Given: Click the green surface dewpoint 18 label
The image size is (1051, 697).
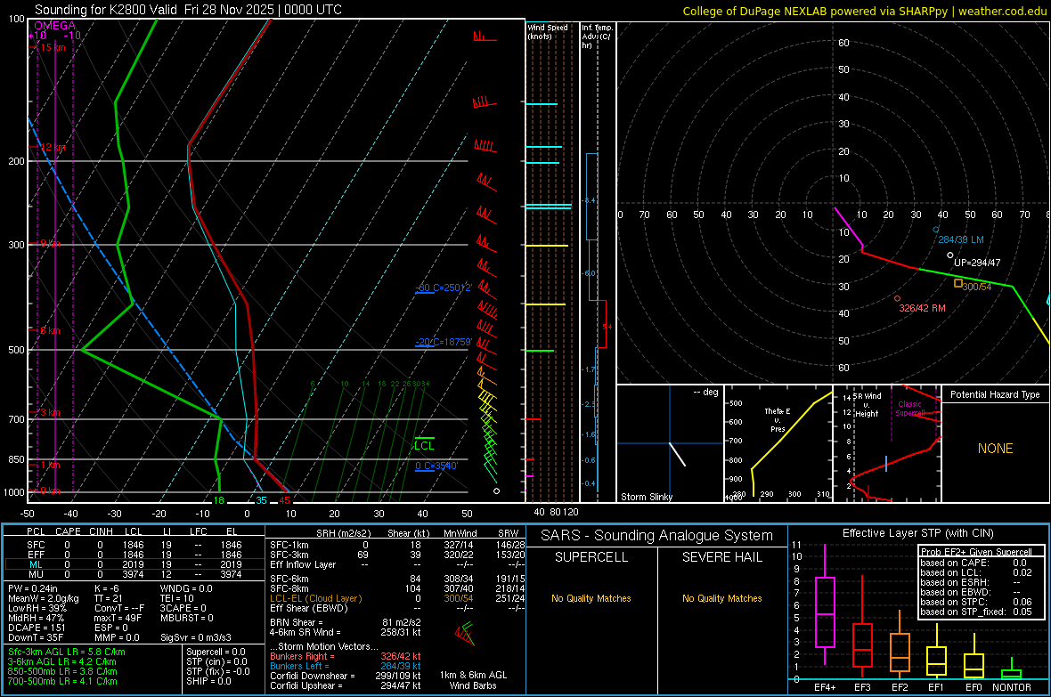Looking at the screenshot, I should pyautogui.click(x=218, y=500).
